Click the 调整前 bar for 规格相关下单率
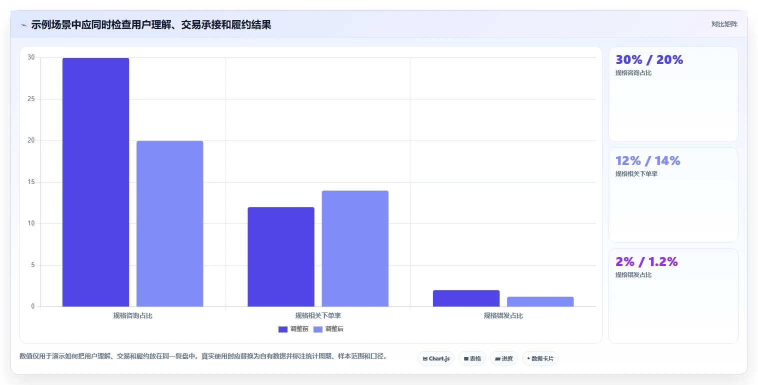The width and height of the screenshot is (758, 385). click(x=281, y=257)
